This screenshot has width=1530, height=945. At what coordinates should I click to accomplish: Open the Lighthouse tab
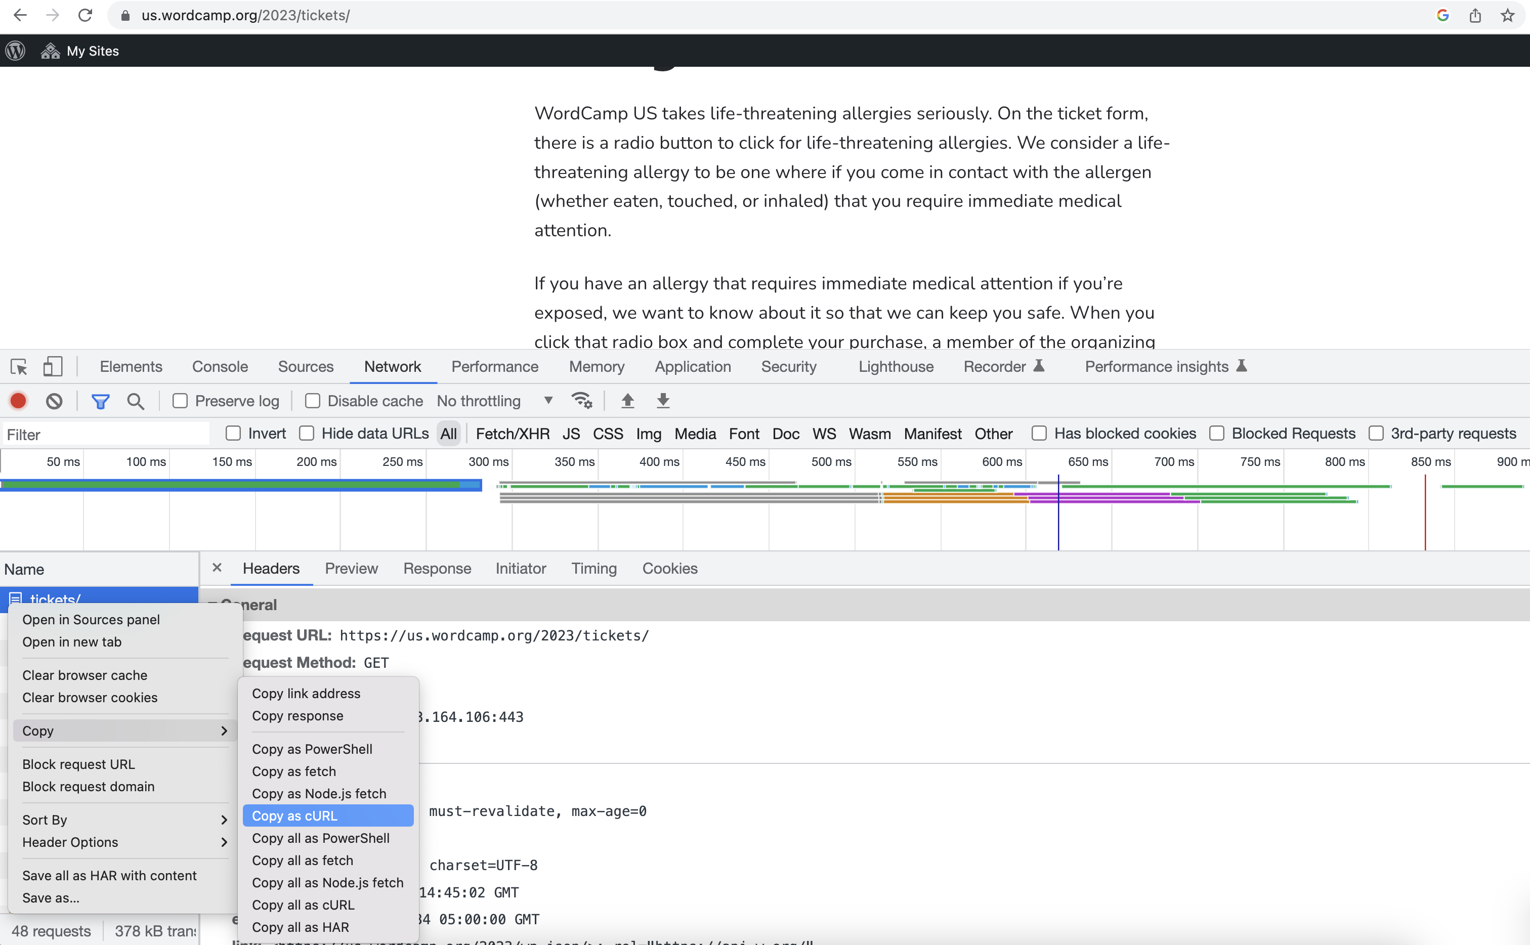coord(896,366)
